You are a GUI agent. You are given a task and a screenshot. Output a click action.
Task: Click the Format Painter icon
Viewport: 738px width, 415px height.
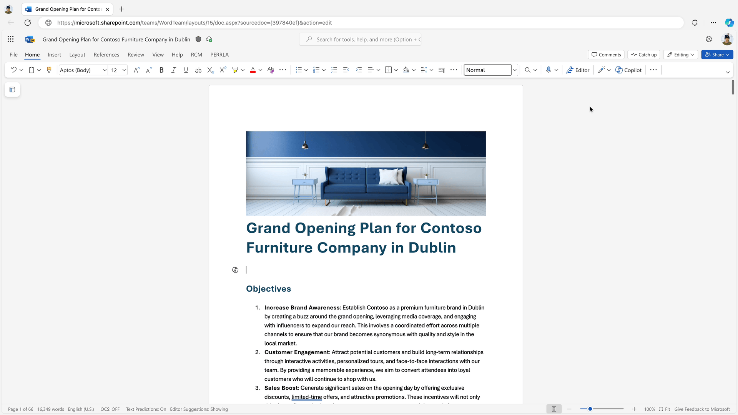(x=49, y=70)
